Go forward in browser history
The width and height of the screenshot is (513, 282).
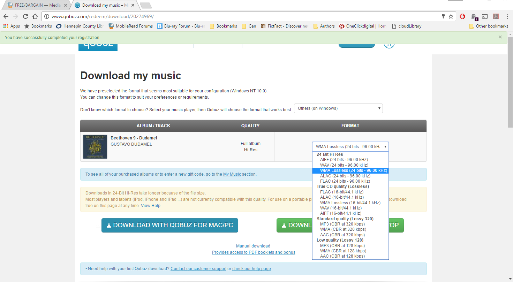coord(15,16)
